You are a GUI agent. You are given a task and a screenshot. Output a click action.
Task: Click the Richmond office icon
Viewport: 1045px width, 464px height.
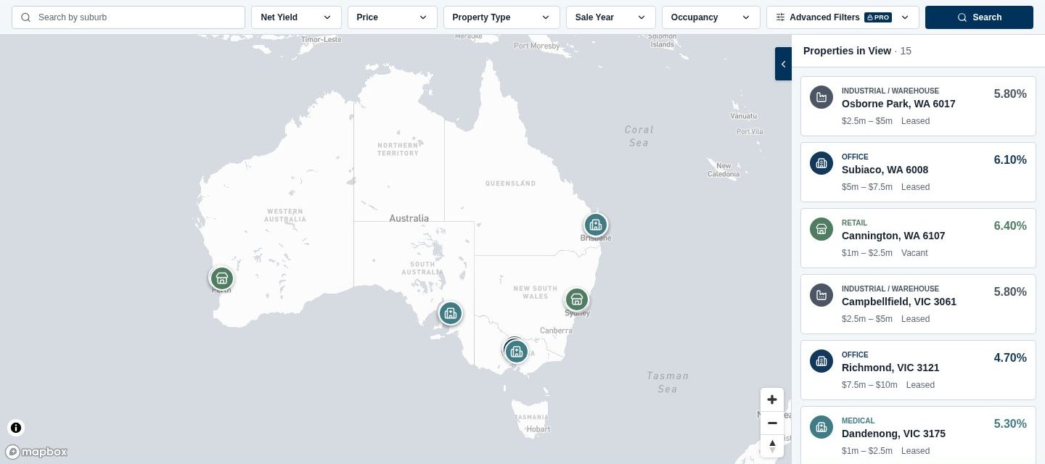pyautogui.click(x=821, y=361)
